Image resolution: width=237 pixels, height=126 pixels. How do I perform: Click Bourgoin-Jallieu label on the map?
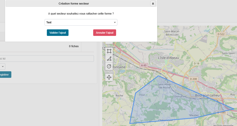[x=207, y=95]
